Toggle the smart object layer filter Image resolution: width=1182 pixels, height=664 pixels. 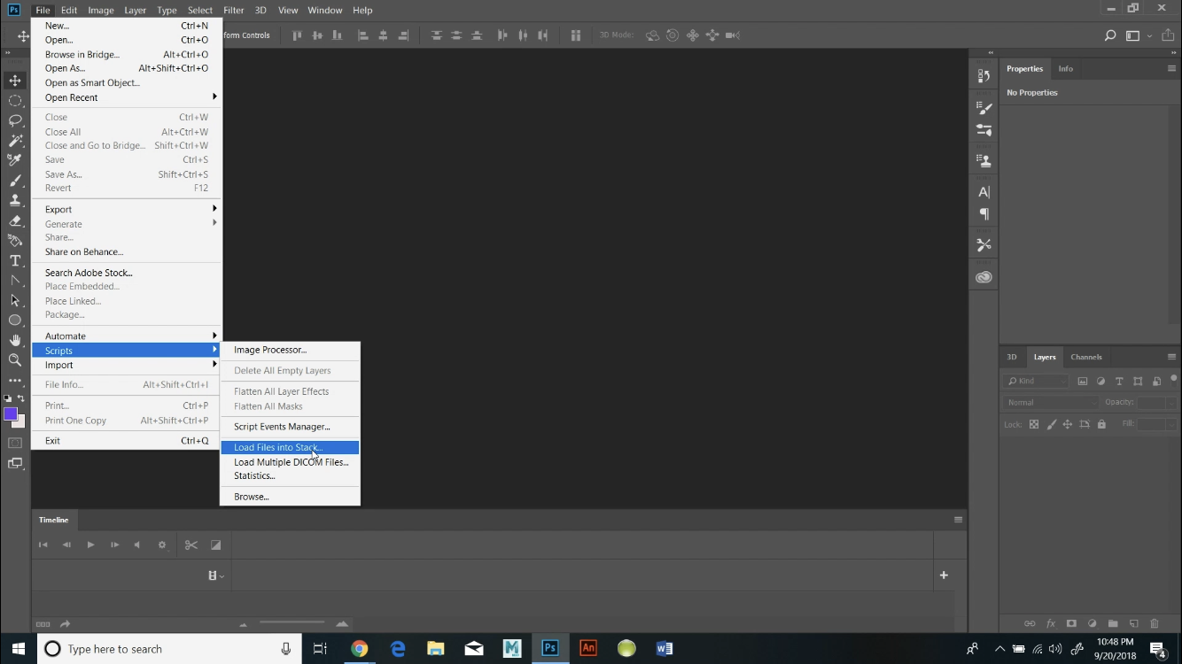pyautogui.click(x=1156, y=381)
